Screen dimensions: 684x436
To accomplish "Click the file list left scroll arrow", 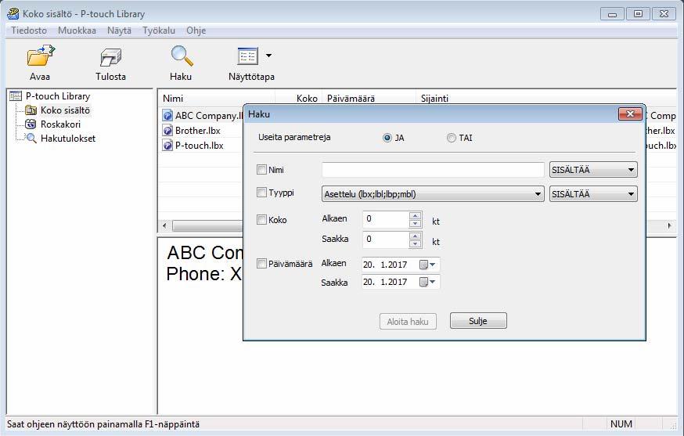I will pos(164,225).
